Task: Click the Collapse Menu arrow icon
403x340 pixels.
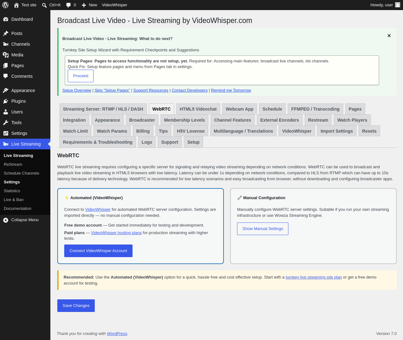Action: pyautogui.click(x=6, y=220)
